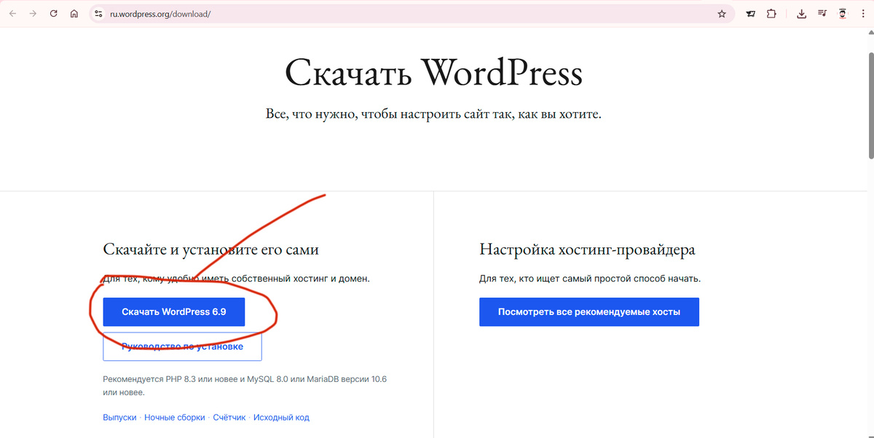Click the Скачать WordPress page heading

(433, 73)
